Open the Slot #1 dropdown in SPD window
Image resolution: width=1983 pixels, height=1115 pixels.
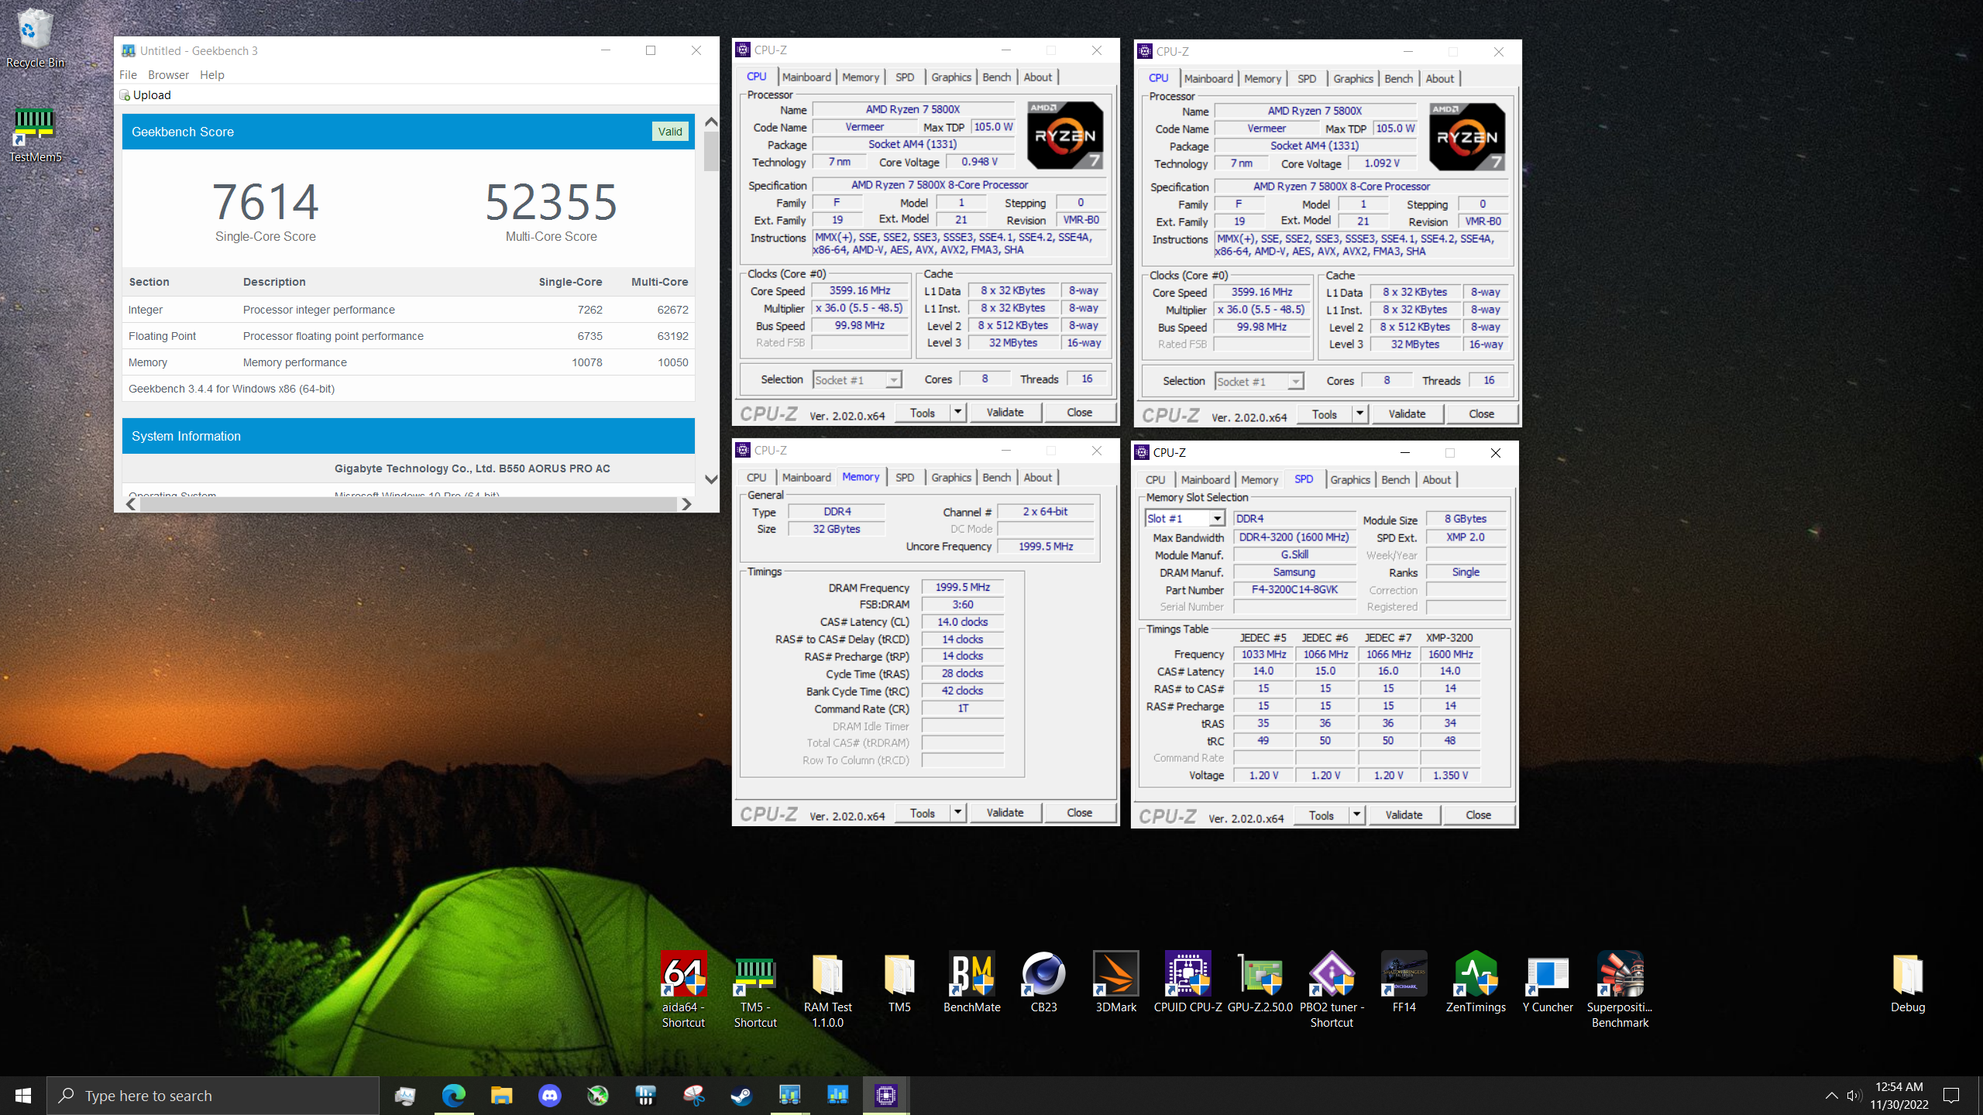tap(1217, 519)
